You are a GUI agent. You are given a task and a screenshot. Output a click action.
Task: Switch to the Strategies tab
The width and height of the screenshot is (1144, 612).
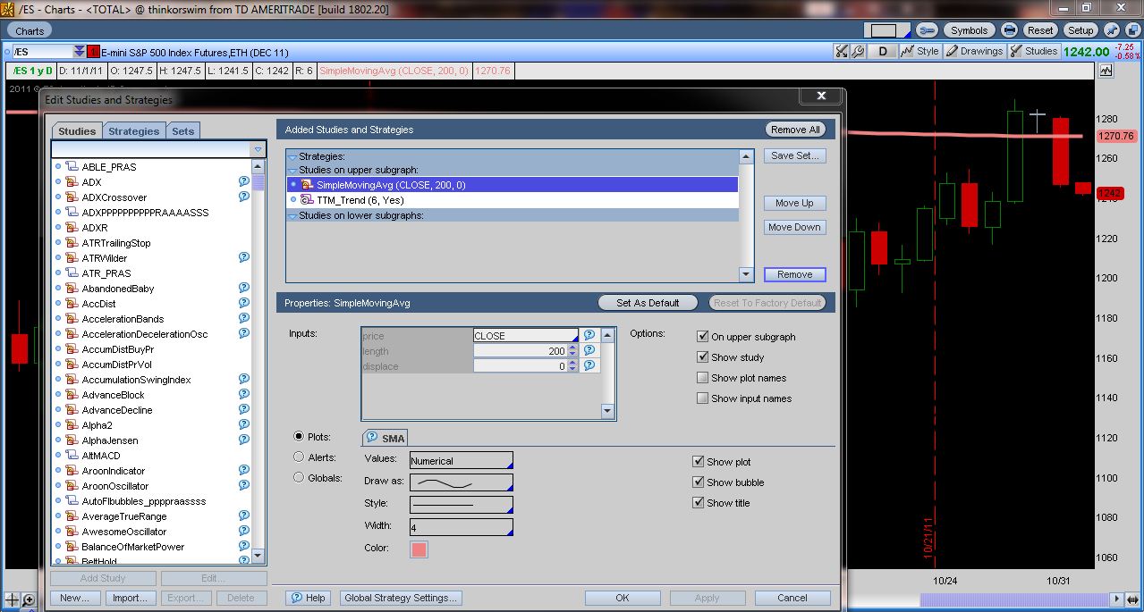[x=134, y=131]
